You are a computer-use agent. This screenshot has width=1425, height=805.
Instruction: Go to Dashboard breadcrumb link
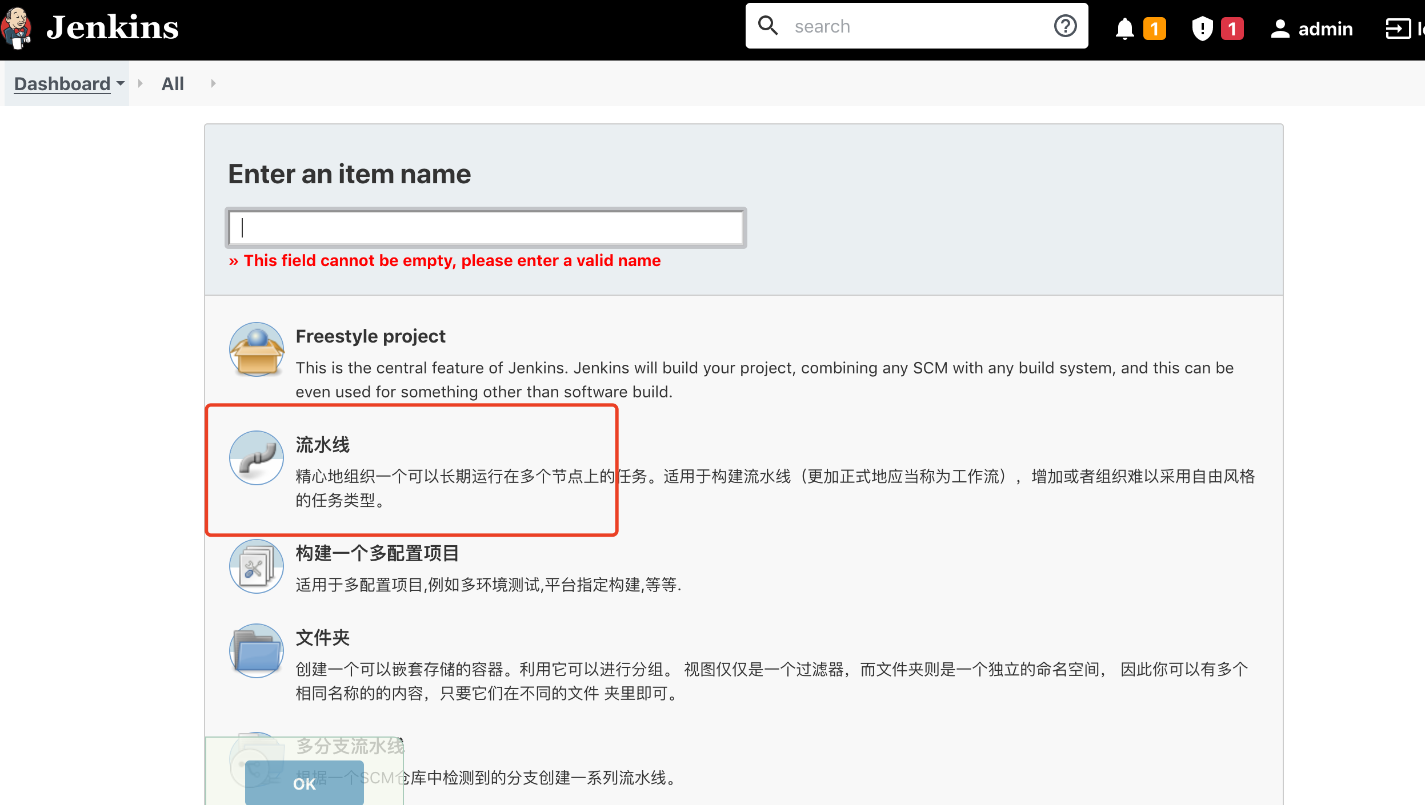[x=62, y=84]
